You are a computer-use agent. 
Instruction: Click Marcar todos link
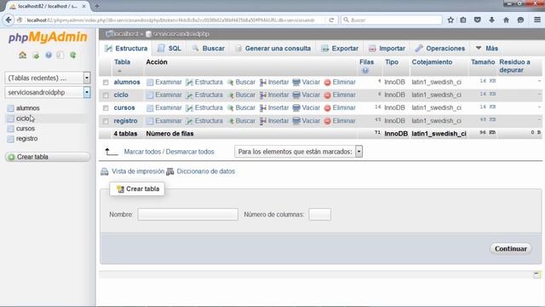point(143,152)
